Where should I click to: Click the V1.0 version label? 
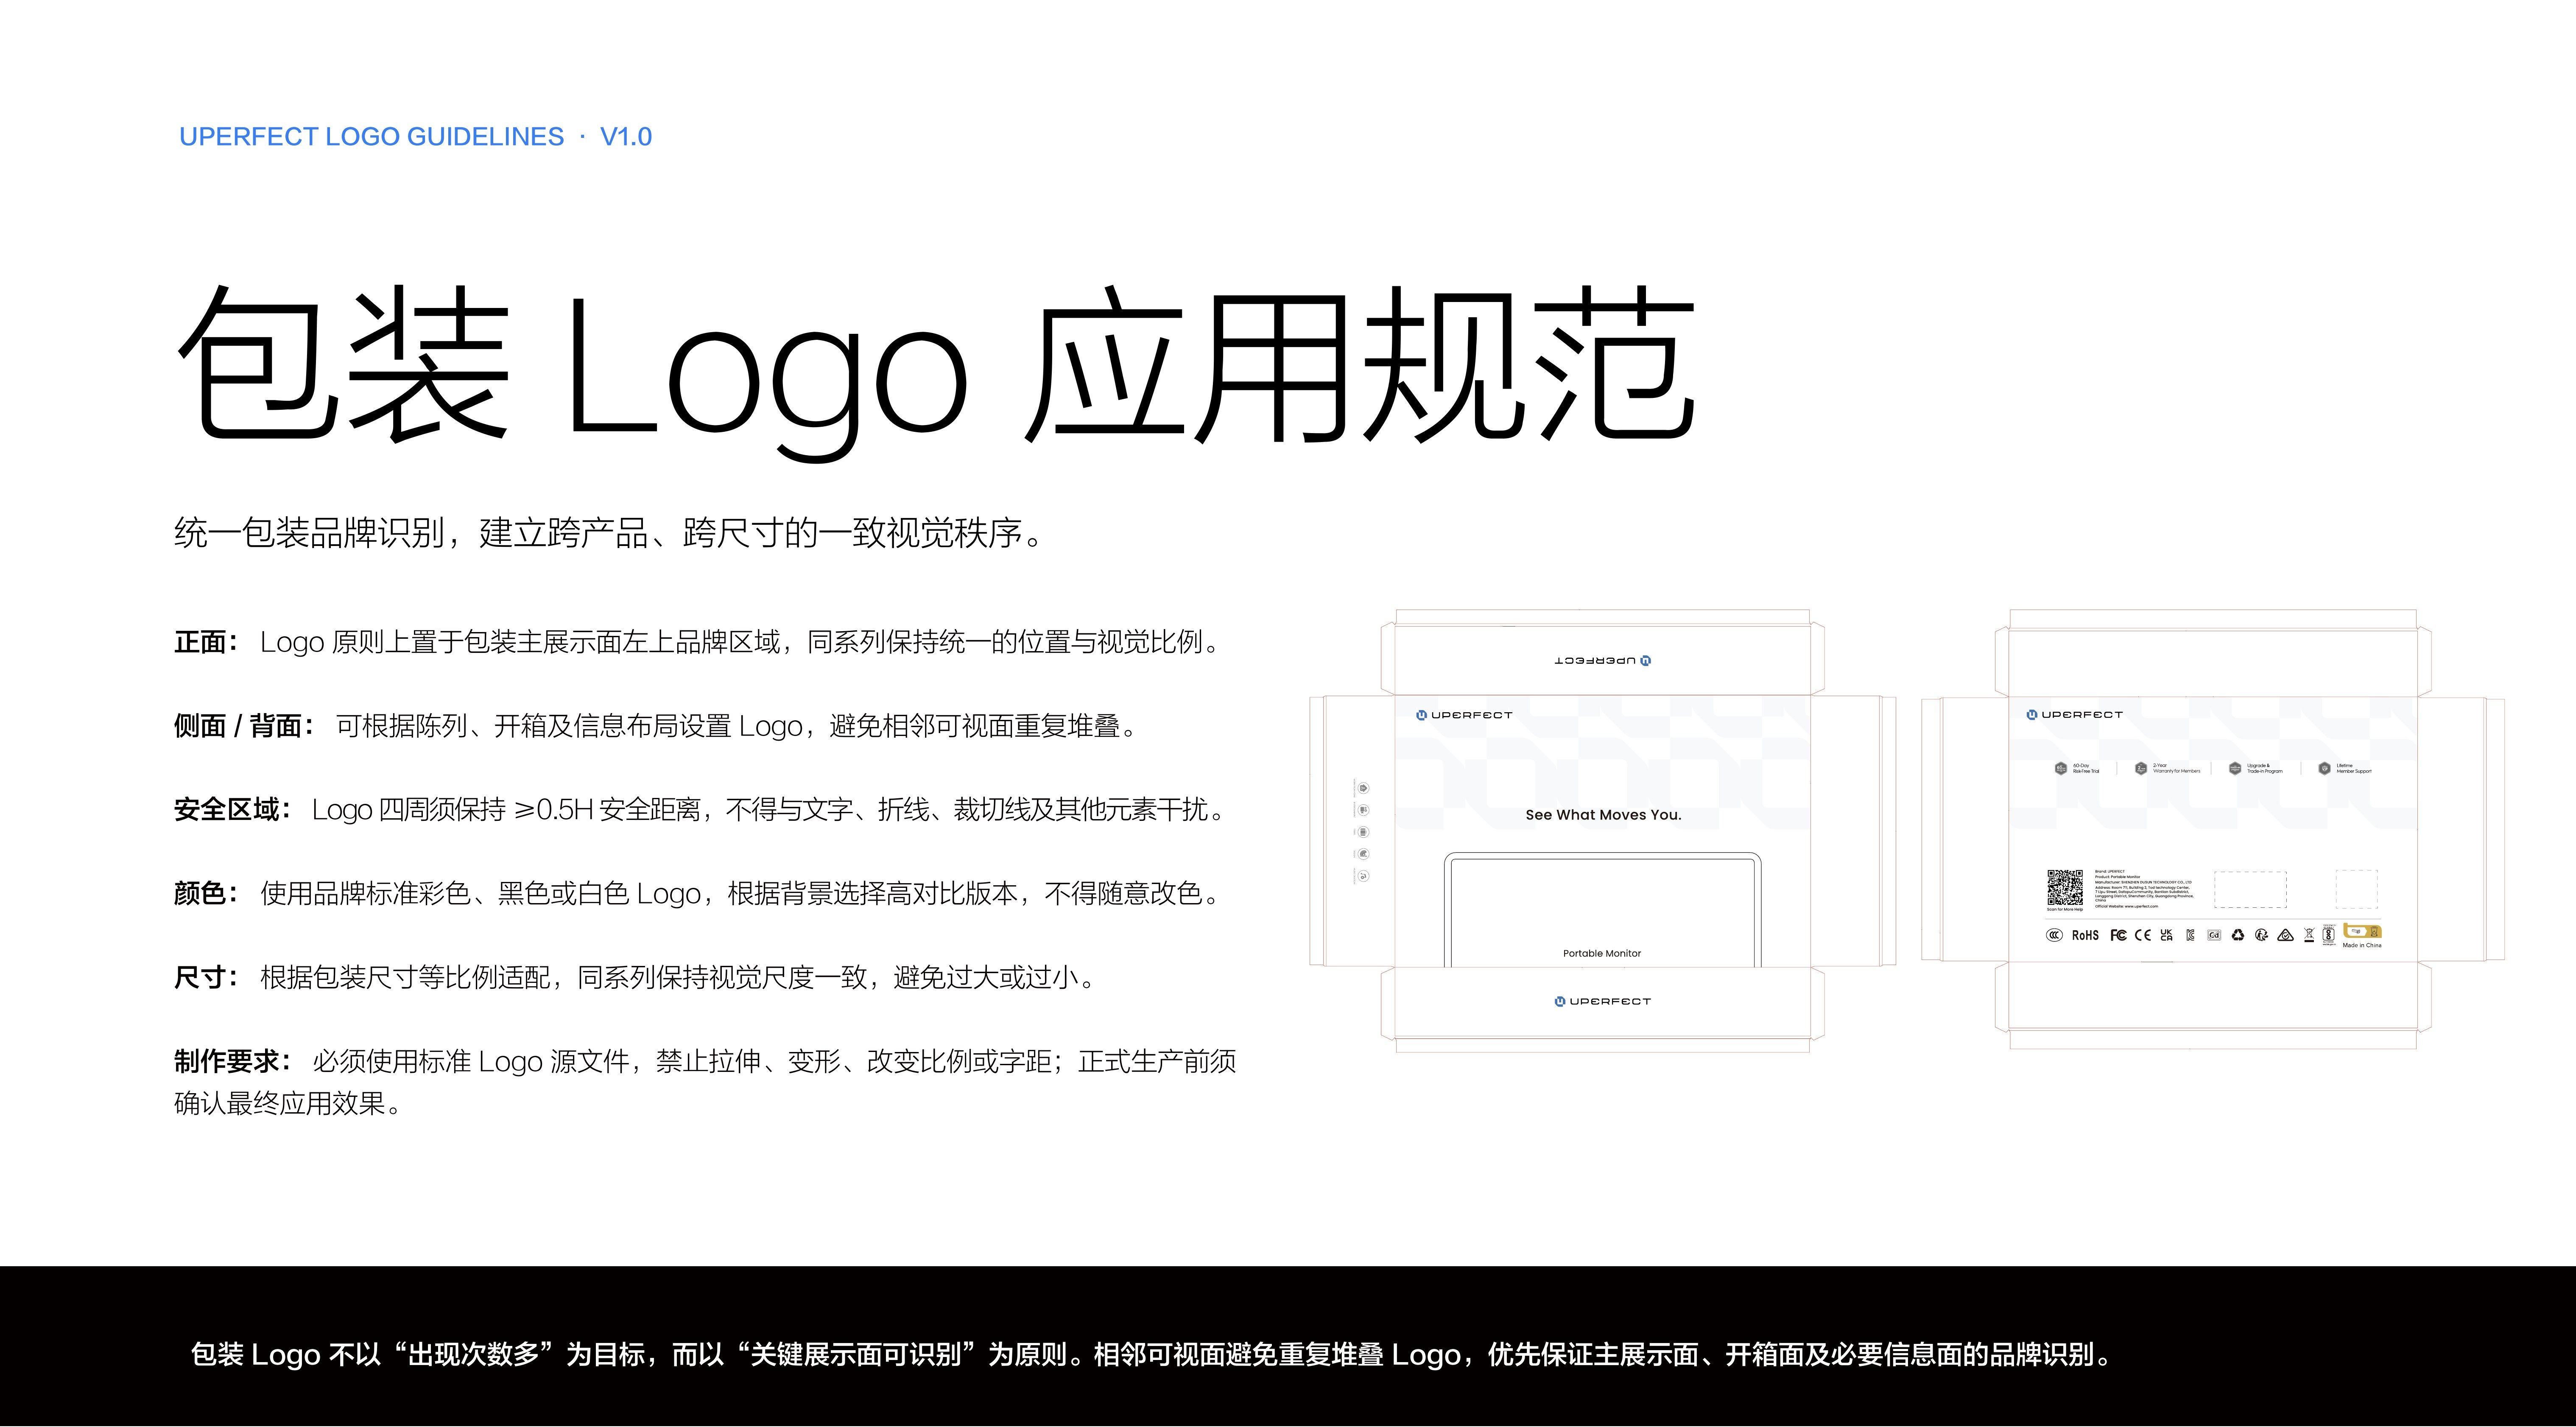[x=626, y=137]
